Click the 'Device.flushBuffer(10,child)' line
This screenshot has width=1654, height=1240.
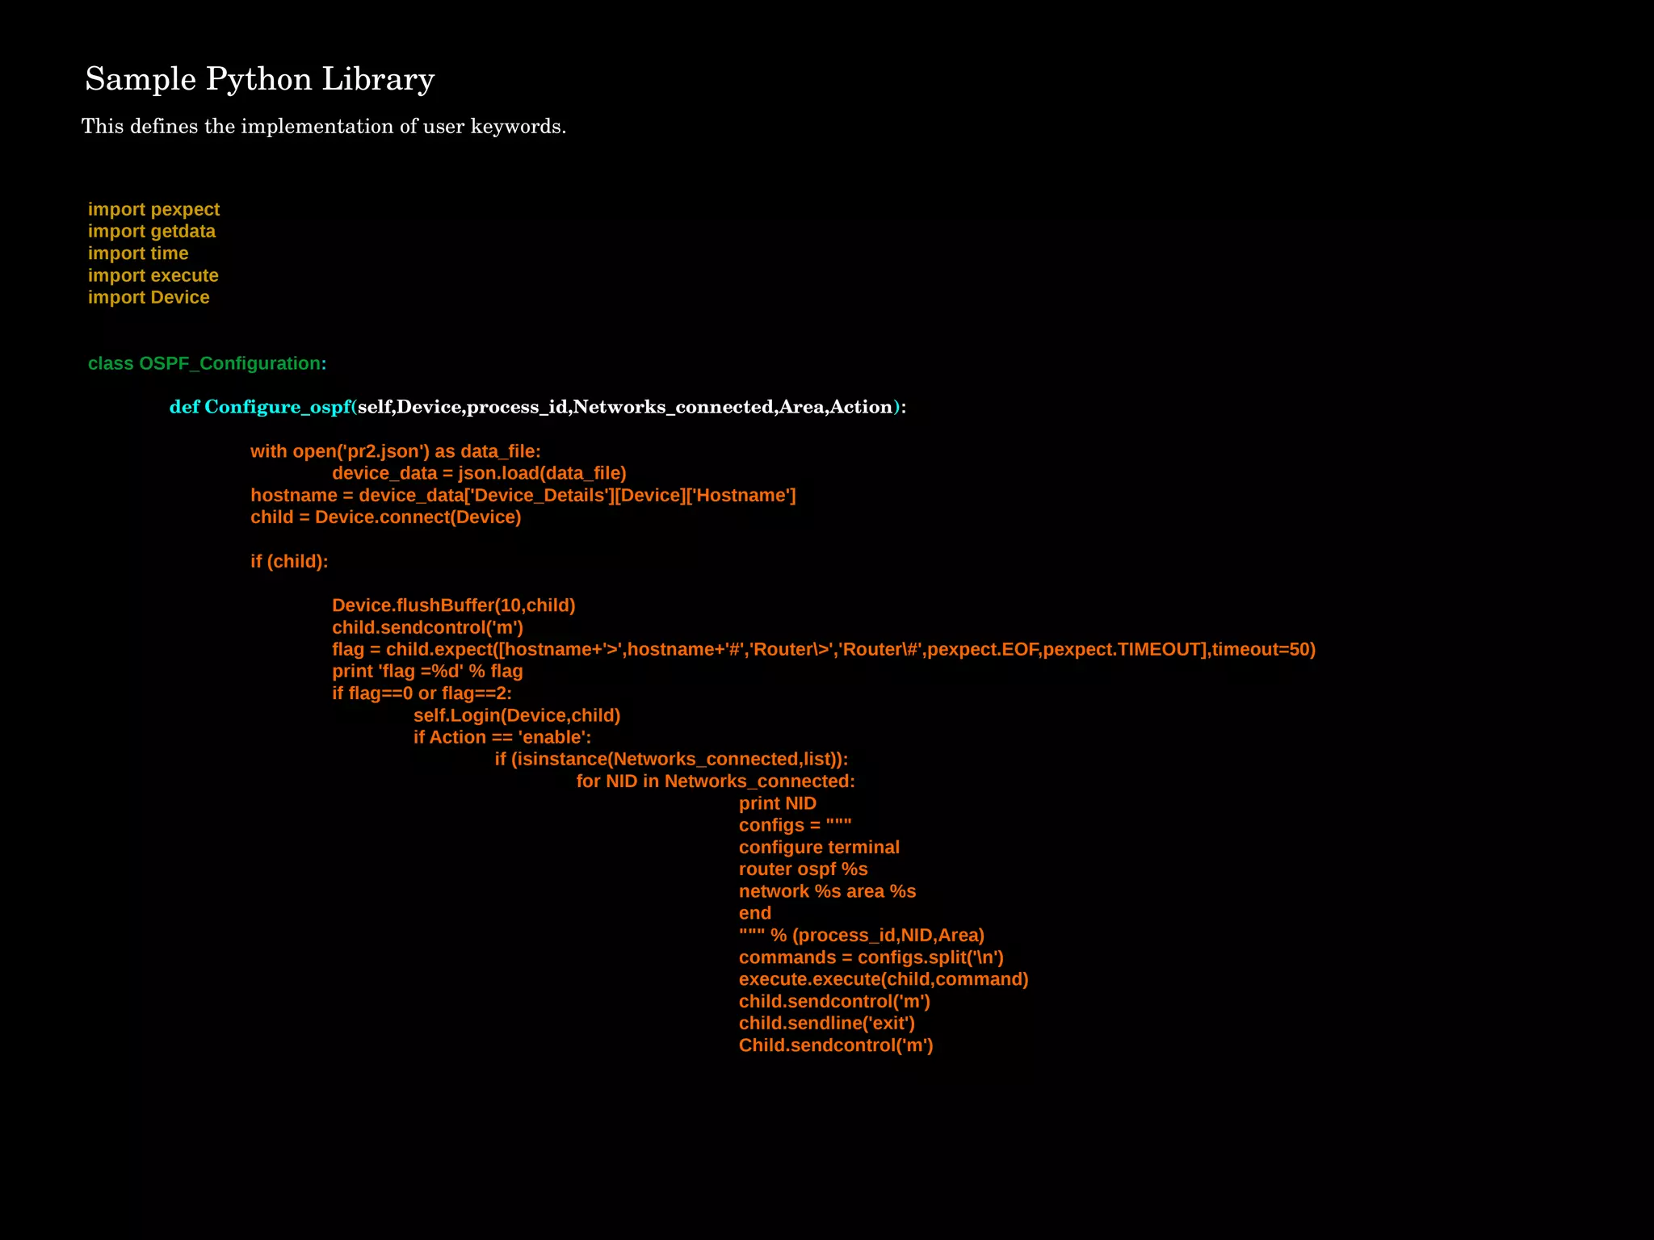[453, 605]
